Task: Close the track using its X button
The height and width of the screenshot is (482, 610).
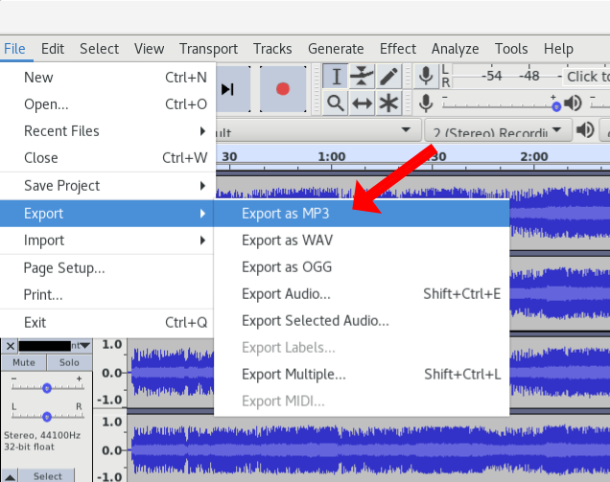Action: (11, 346)
